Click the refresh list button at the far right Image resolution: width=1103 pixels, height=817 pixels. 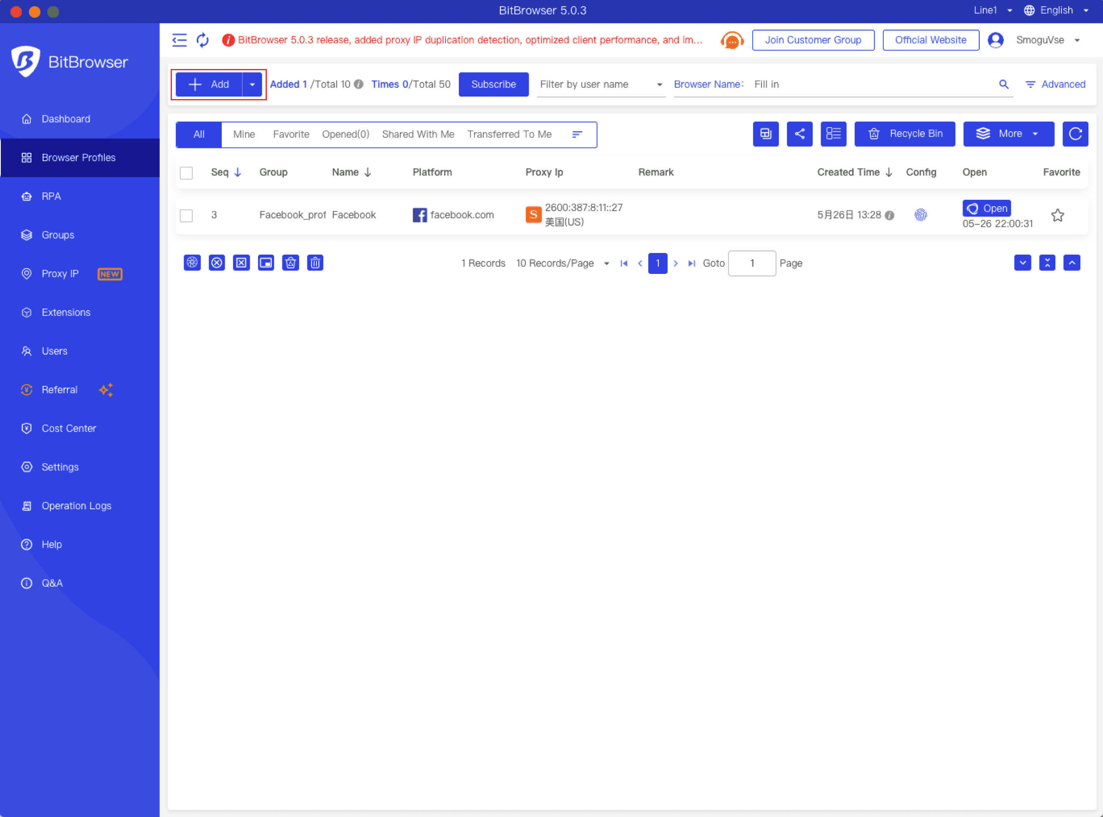(1075, 134)
